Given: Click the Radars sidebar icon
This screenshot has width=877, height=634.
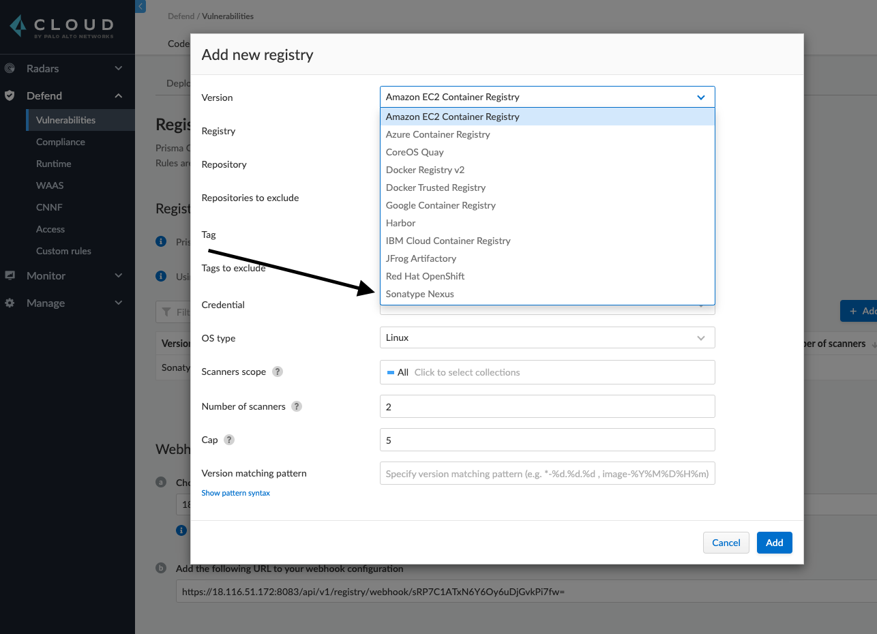Looking at the screenshot, I should click(x=10, y=68).
